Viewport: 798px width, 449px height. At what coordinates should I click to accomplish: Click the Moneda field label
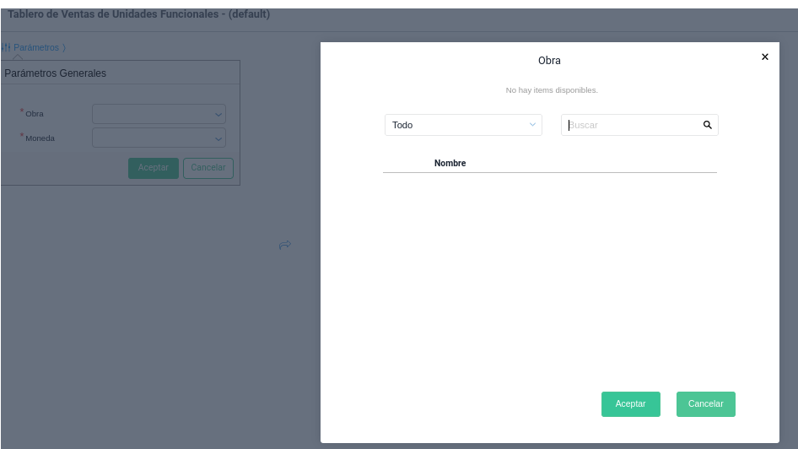point(40,138)
